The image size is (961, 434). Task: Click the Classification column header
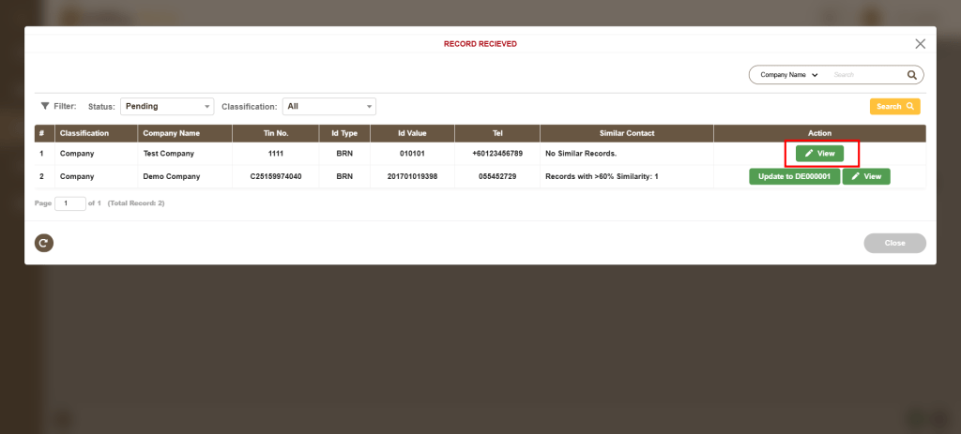[x=84, y=133]
